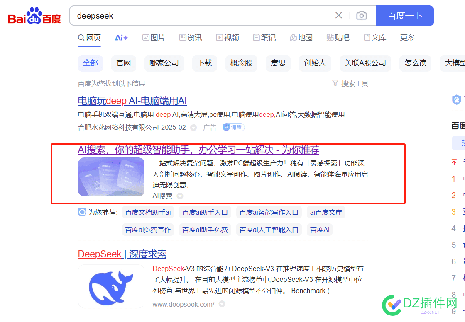Select the 关联A股公司 filter chip
Image resolution: width=465 pixels, height=322 pixels.
click(365, 63)
